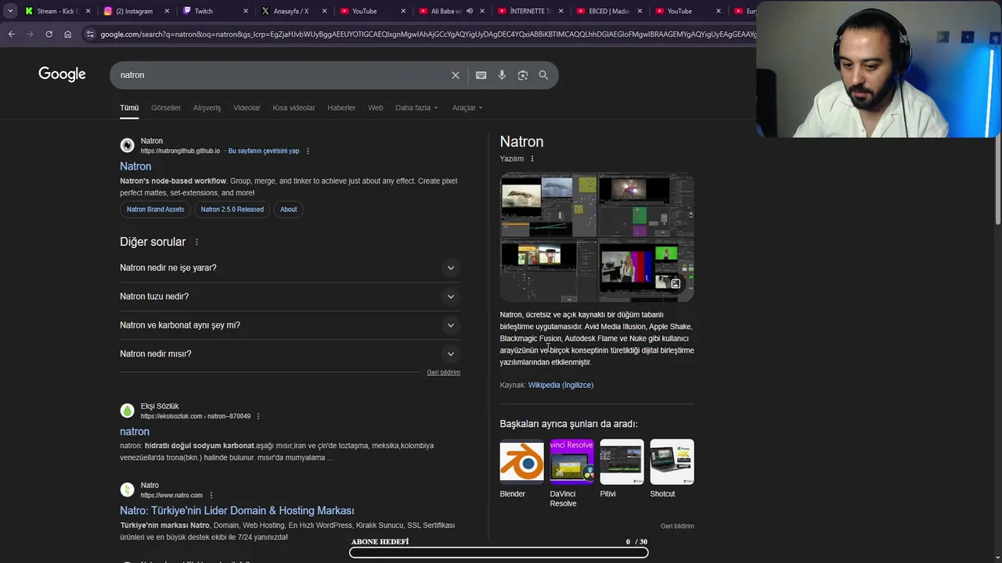1002x563 pixels.
Task: Reload the page
Action: tap(49, 34)
